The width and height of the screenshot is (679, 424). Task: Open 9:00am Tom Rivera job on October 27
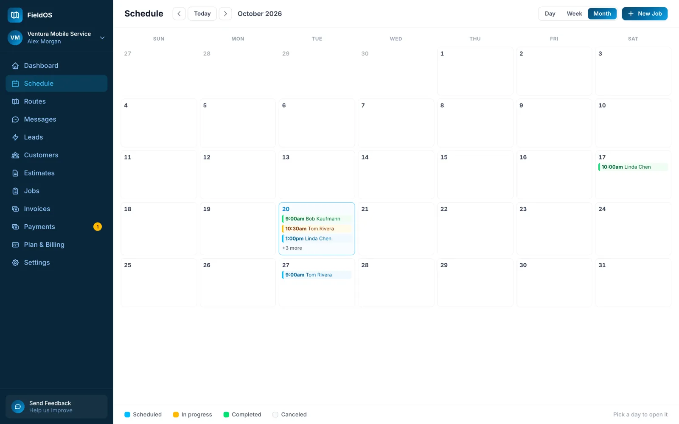(317, 275)
